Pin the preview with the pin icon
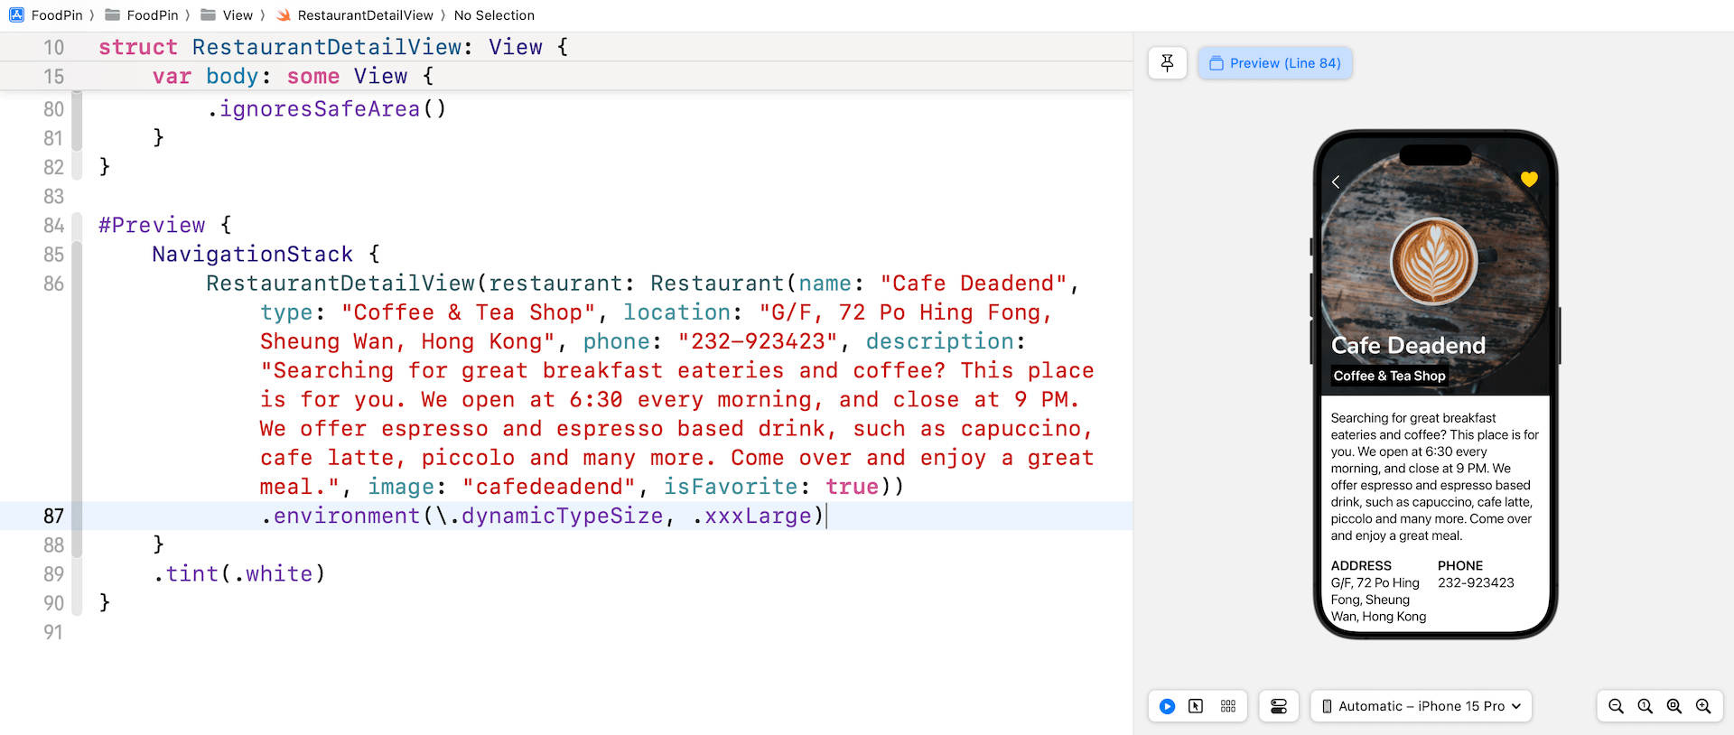The width and height of the screenshot is (1734, 735). [x=1167, y=63]
